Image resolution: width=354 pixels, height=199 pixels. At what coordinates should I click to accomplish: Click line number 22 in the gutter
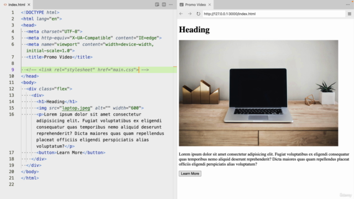tap(12, 184)
